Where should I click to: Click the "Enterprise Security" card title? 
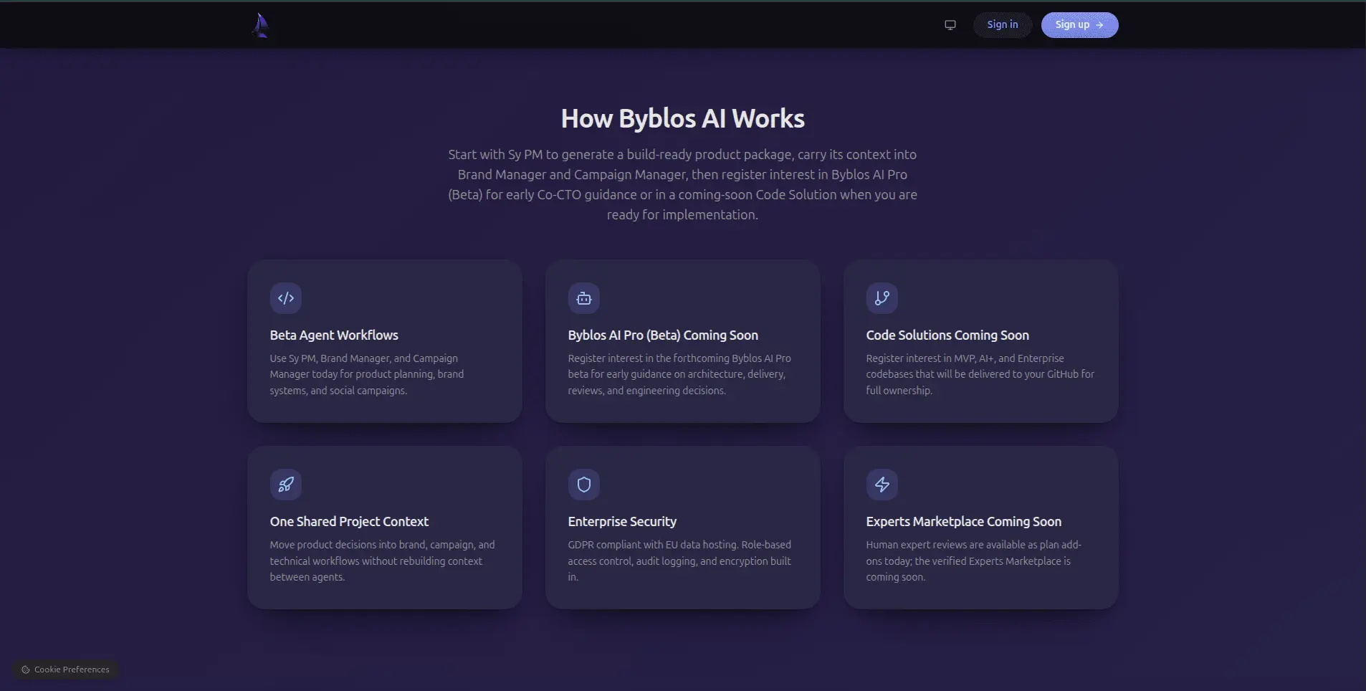pos(622,522)
